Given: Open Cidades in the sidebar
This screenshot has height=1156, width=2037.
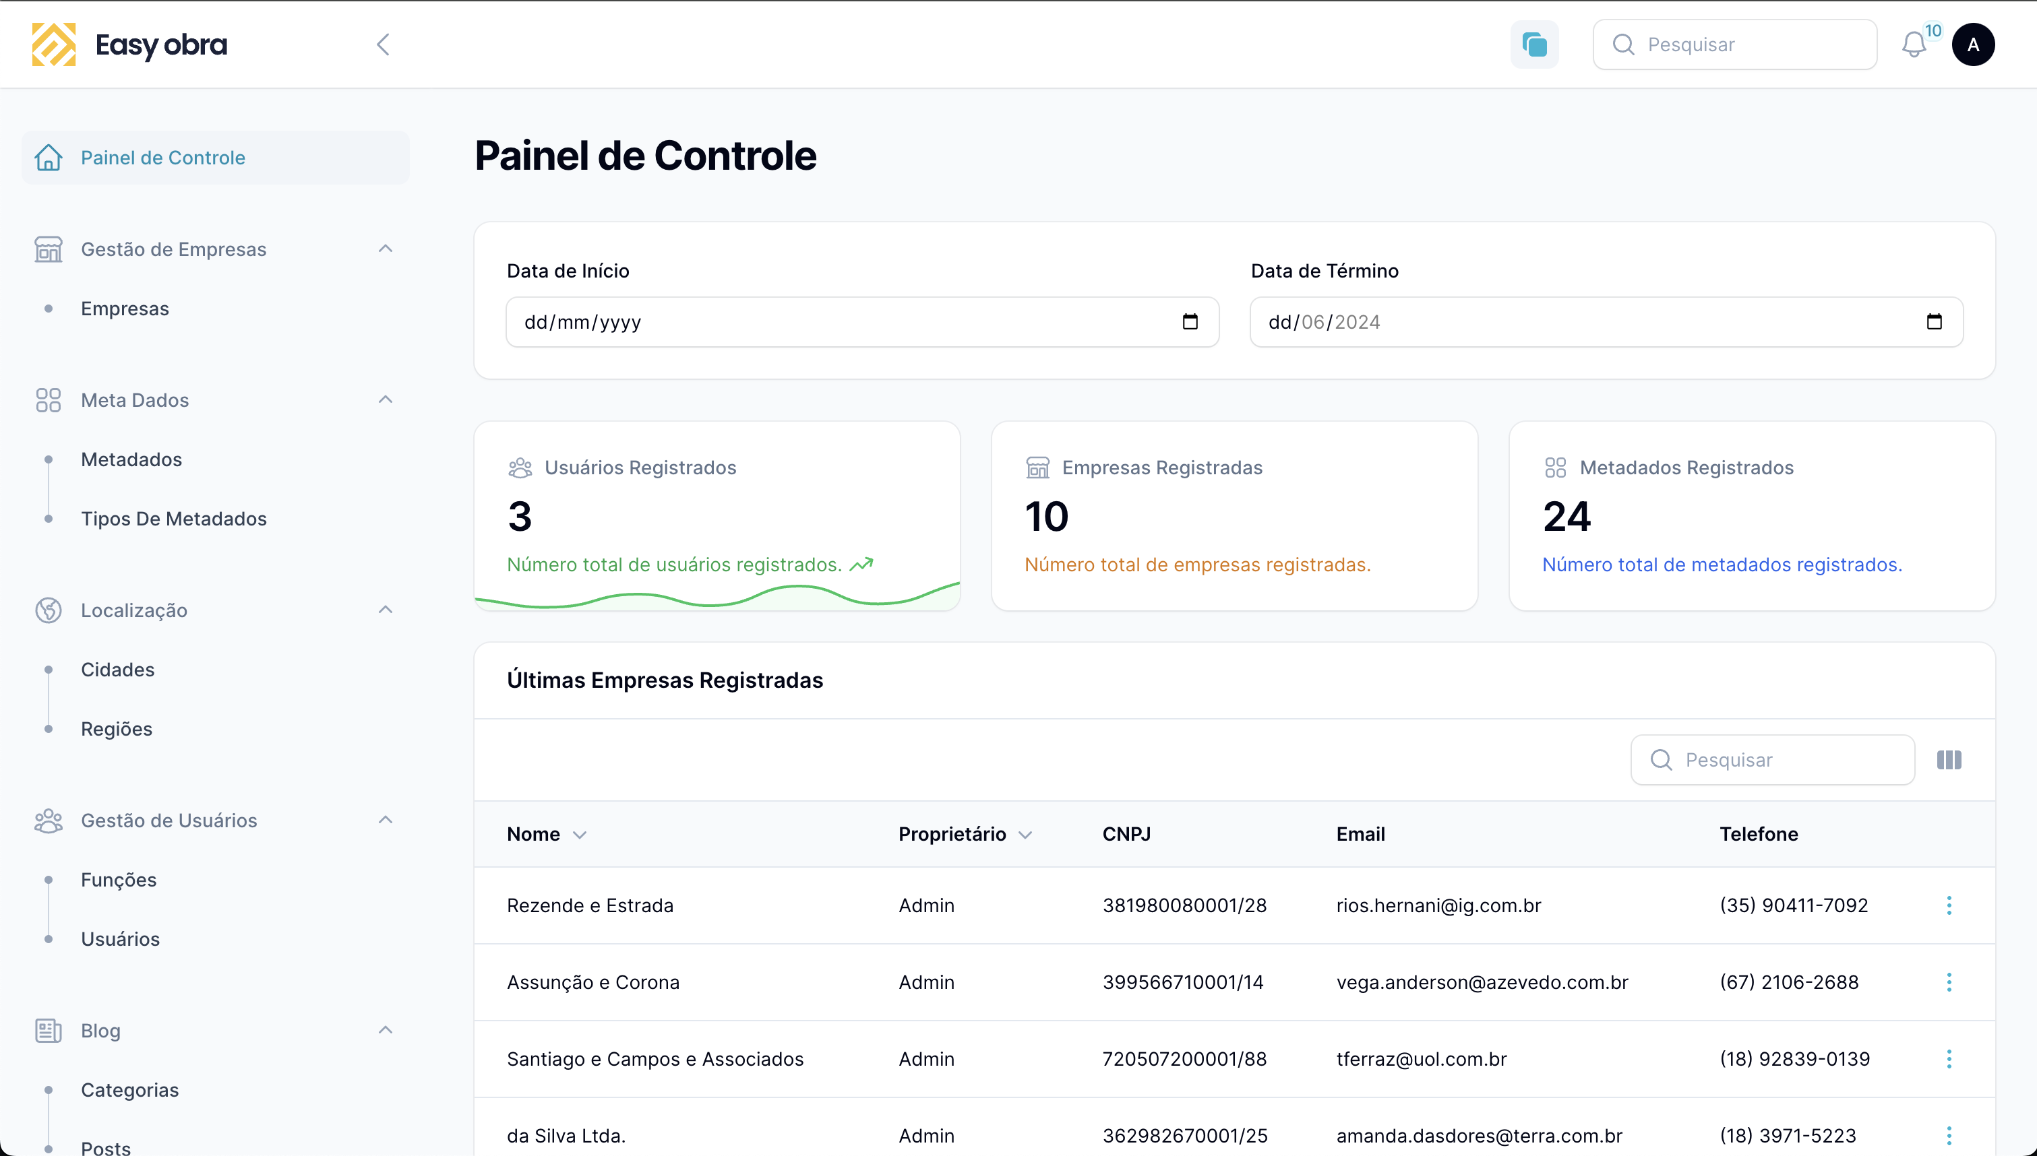Looking at the screenshot, I should (117, 670).
